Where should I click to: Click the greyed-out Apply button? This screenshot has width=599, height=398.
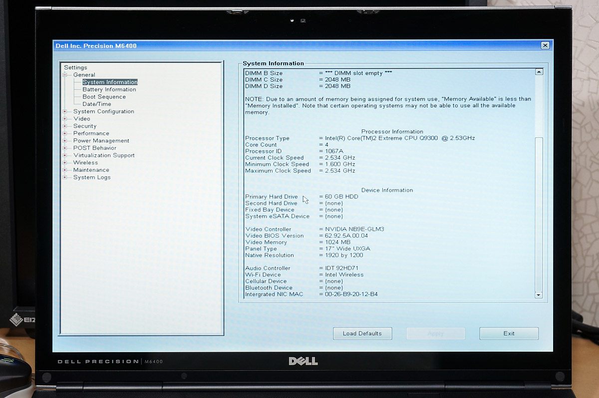[x=436, y=334]
